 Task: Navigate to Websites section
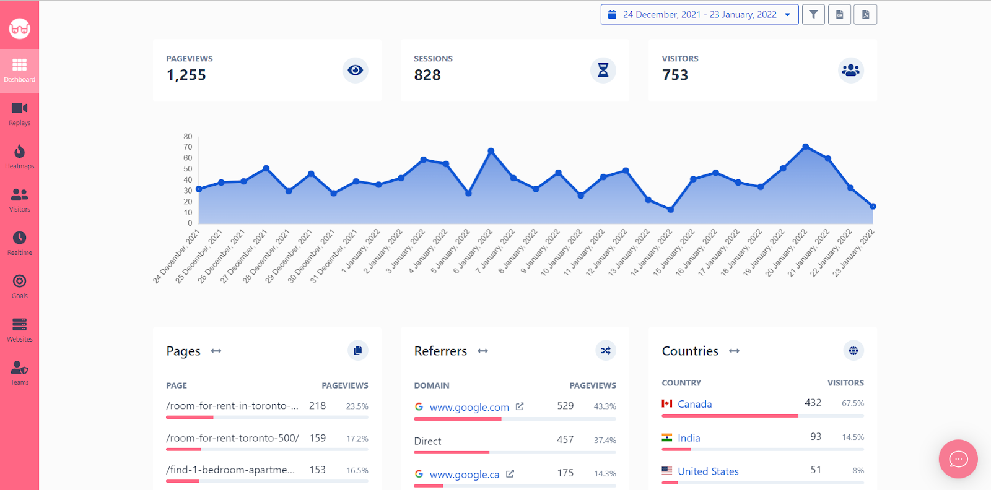tap(19, 330)
